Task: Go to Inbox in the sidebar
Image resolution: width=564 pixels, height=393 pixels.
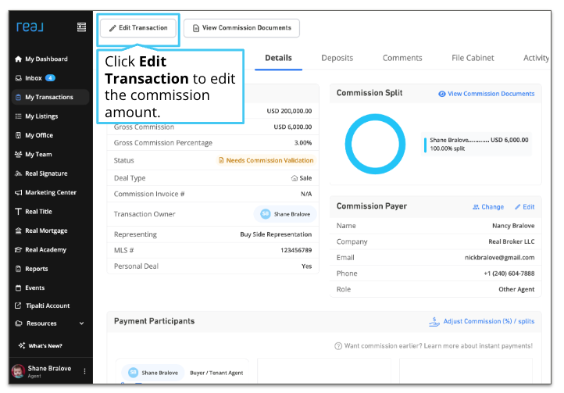Action: tap(34, 78)
